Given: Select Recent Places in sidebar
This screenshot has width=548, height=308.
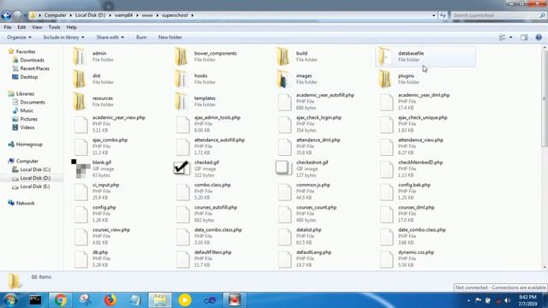Looking at the screenshot, I should click(34, 68).
